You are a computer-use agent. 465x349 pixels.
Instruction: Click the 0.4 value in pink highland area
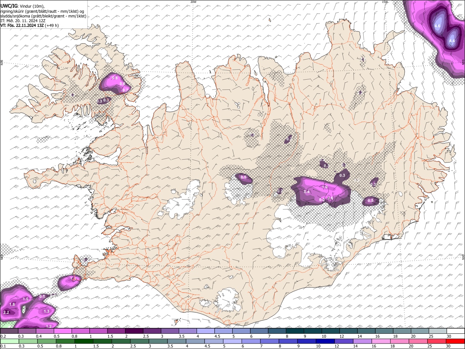coord(307,192)
